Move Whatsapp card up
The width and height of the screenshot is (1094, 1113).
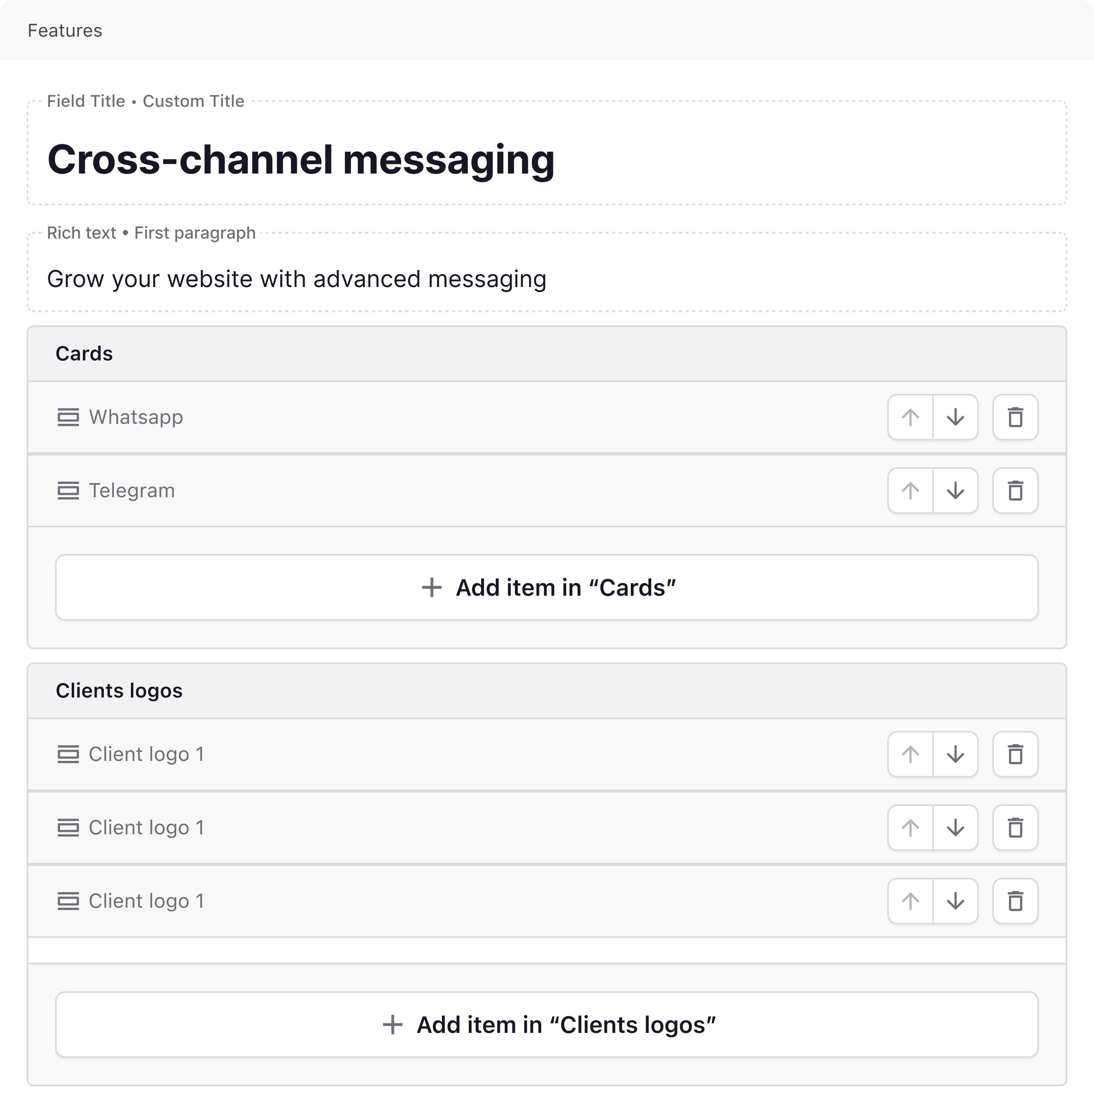tap(910, 417)
